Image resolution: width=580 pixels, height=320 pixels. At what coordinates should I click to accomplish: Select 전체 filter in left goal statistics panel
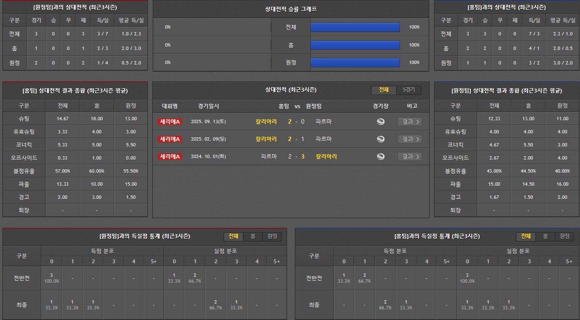(234, 236)
